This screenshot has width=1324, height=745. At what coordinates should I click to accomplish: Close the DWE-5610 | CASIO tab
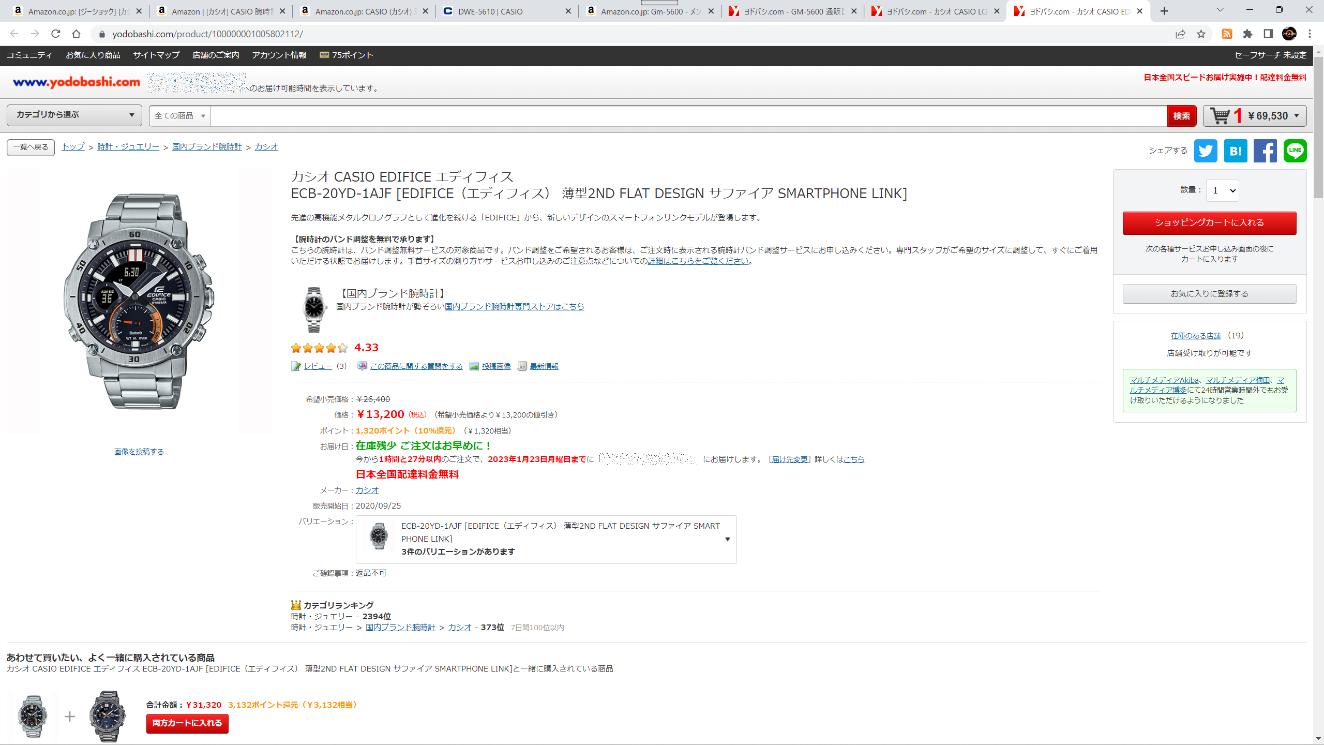pyautogui.click(x=568, y=11)
